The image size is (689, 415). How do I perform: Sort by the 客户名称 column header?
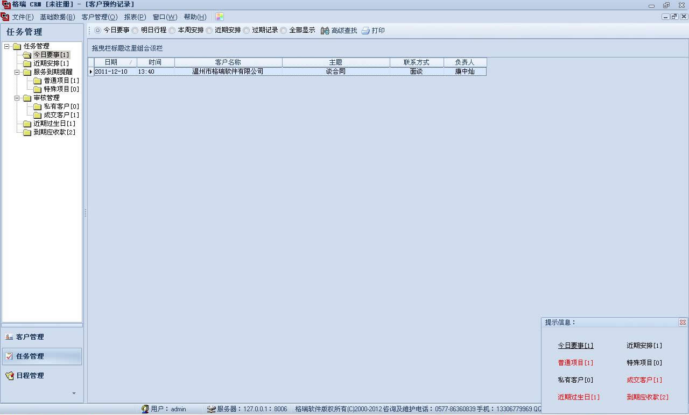click(x=228, y=62)
